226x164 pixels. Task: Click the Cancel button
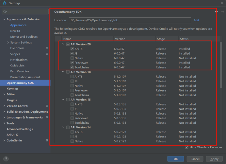click(195, 159)
